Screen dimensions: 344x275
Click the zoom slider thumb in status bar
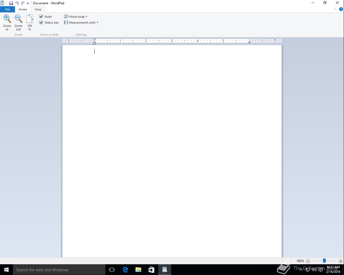pyautogui.click(x=324, y=261)
